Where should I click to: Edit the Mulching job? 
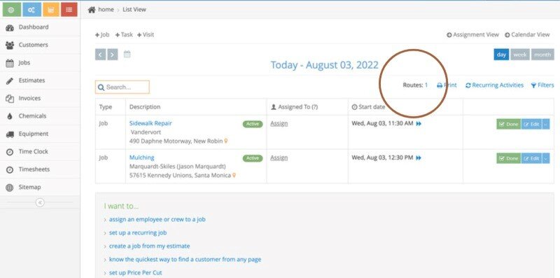(531, 158)
